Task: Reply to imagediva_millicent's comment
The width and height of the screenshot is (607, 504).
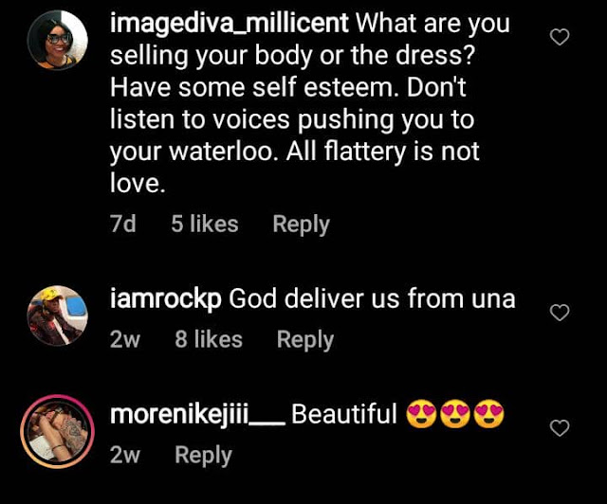Action: point(302,224)
